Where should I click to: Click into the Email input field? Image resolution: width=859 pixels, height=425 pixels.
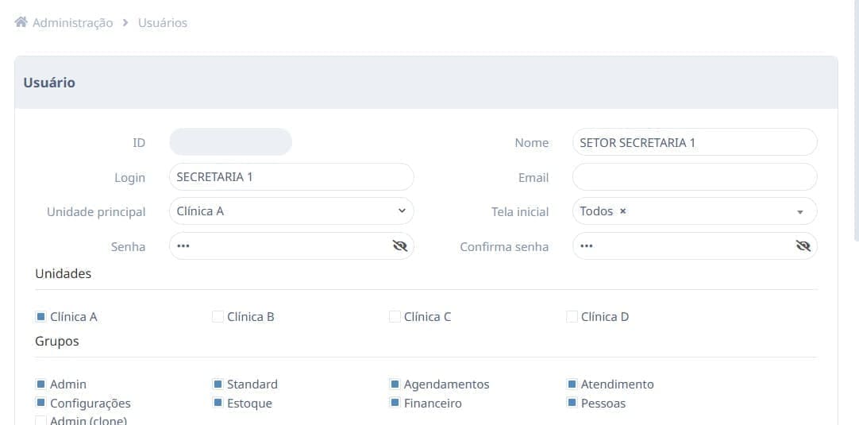(695, 177)
